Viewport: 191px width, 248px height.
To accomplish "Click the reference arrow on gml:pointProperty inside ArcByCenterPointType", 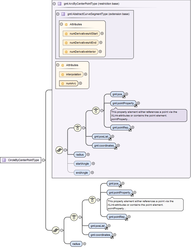I will point(136,106).
